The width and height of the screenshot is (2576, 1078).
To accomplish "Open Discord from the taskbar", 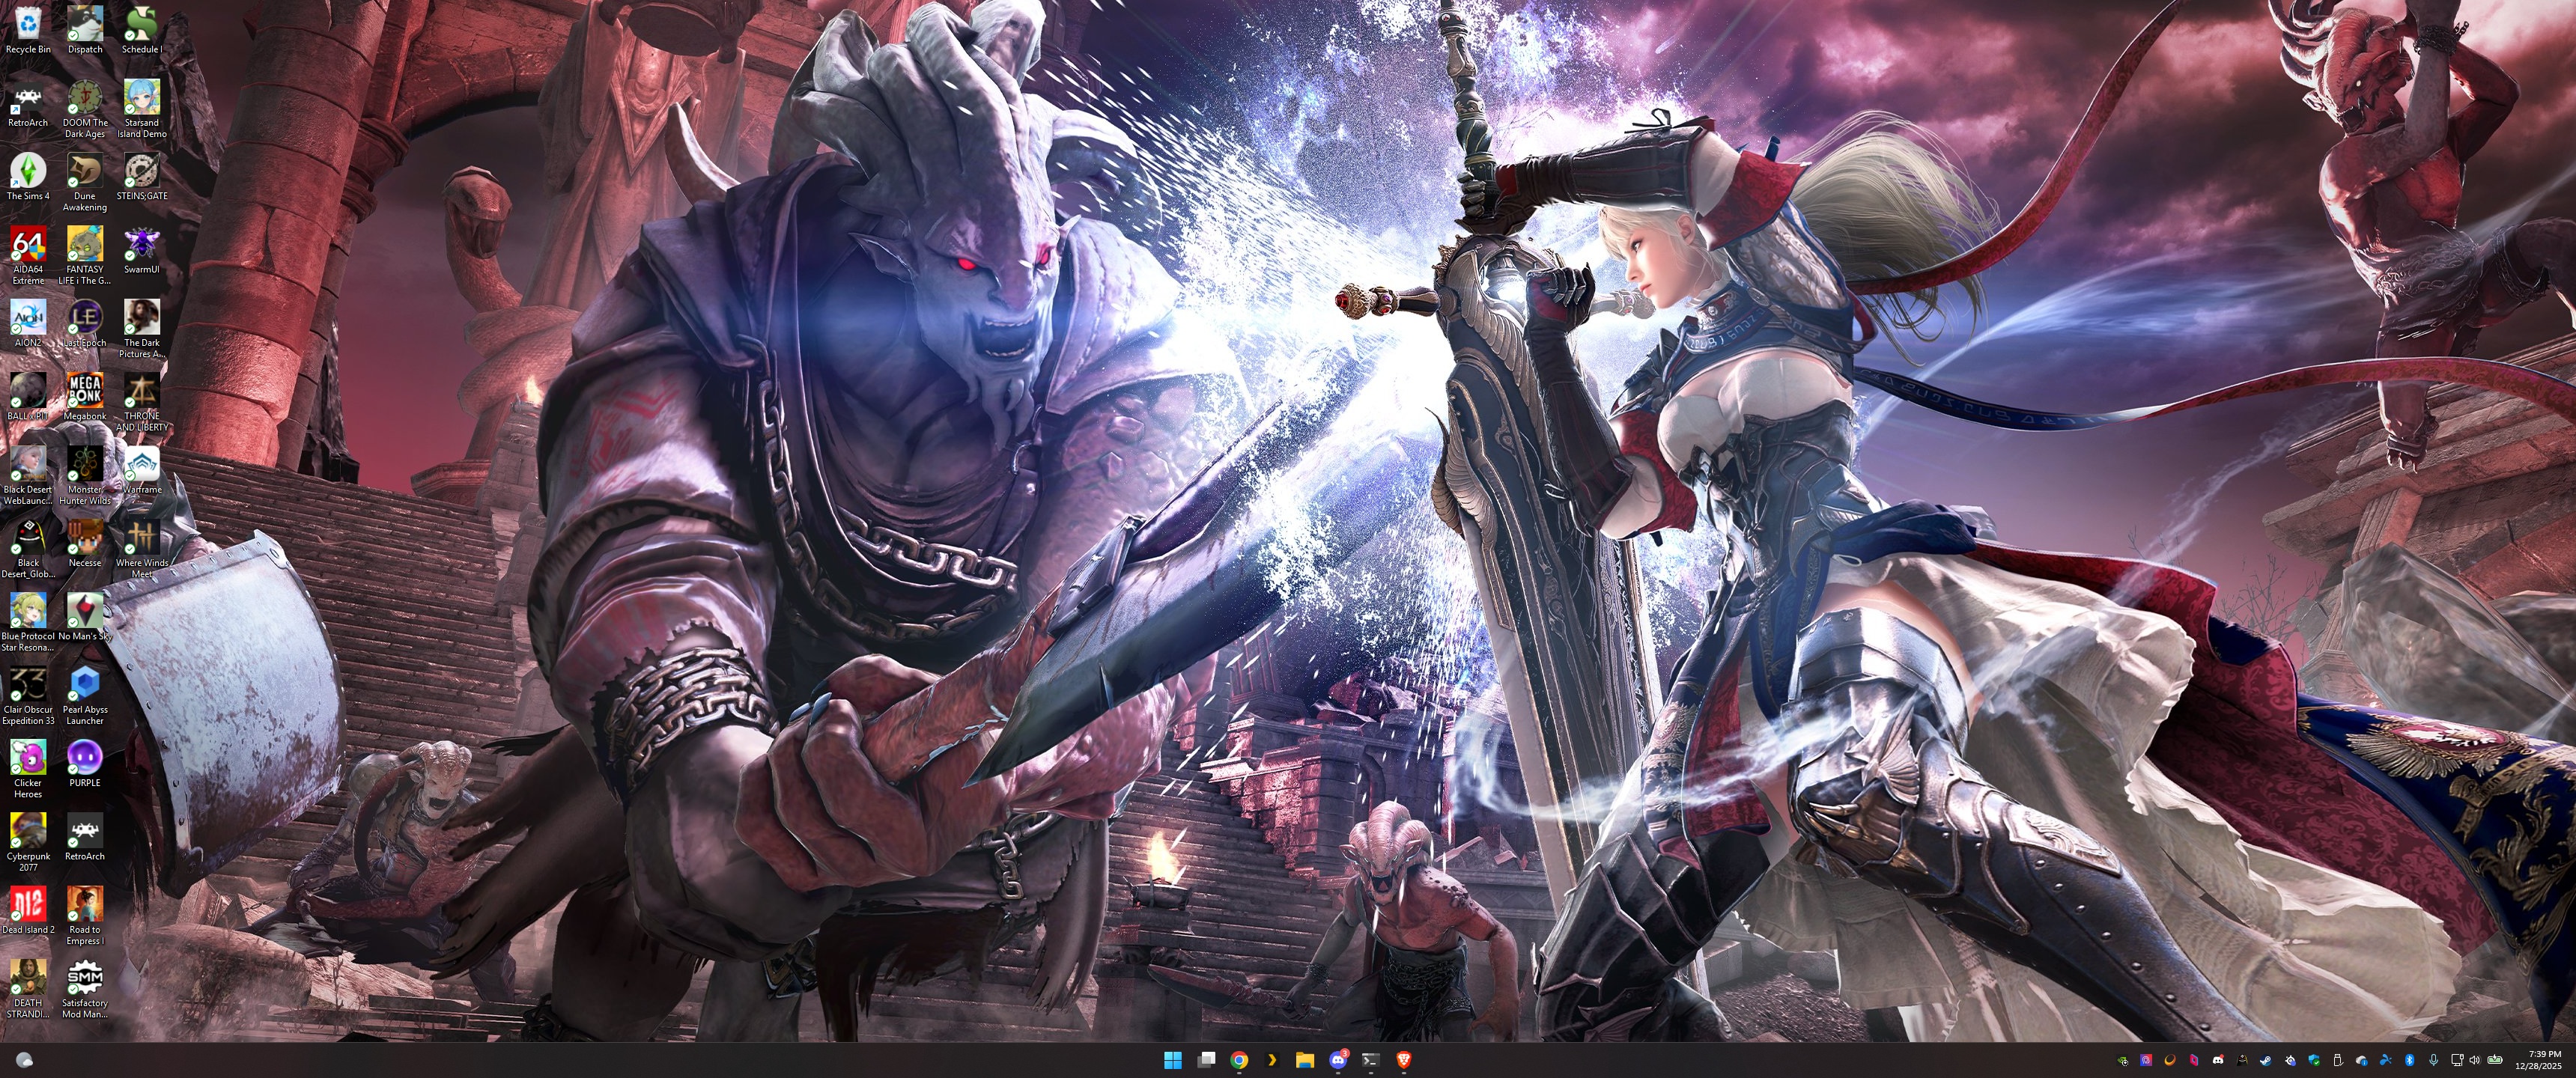I will (1338, 1061).
